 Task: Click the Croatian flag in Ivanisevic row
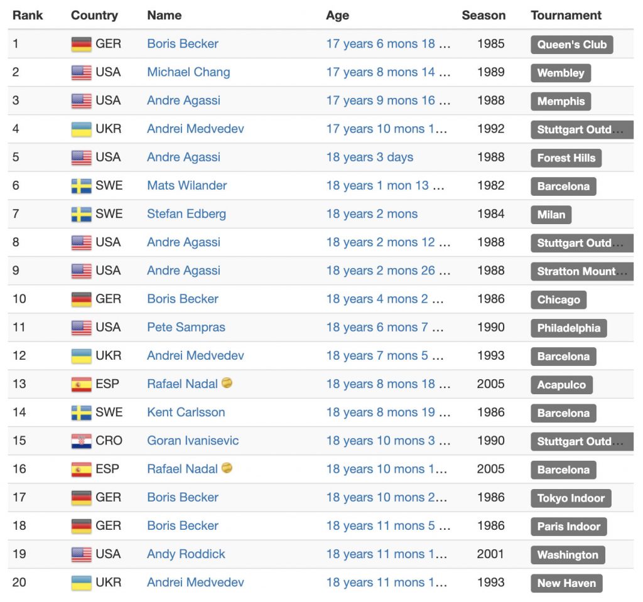tap(81, 441)
